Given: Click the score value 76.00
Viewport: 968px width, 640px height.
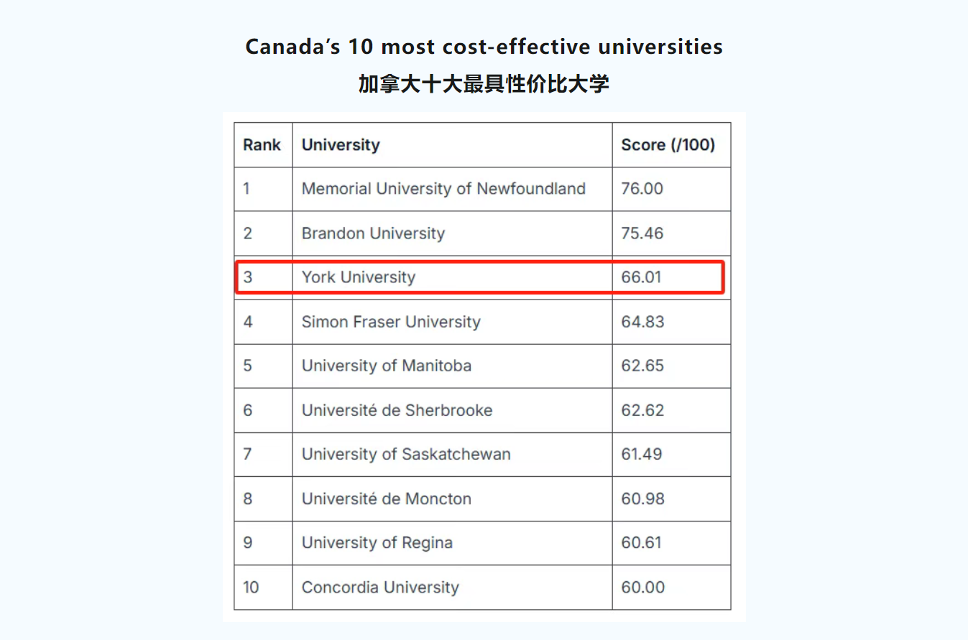Looking at the screenshot, I should 642,189.
